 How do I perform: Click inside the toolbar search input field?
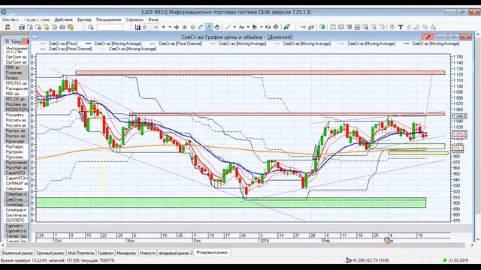pyautogui.click(x=110, y=27)
